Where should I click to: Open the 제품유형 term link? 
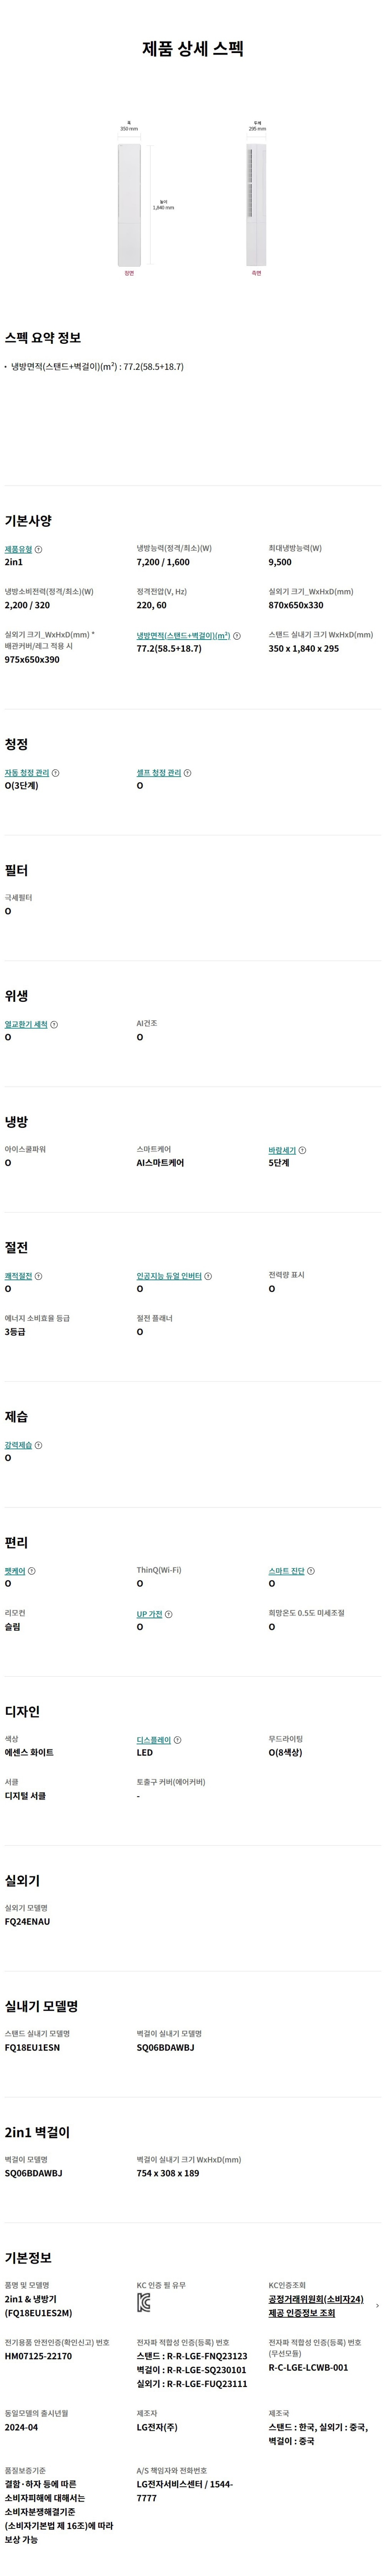pos(18,549)
